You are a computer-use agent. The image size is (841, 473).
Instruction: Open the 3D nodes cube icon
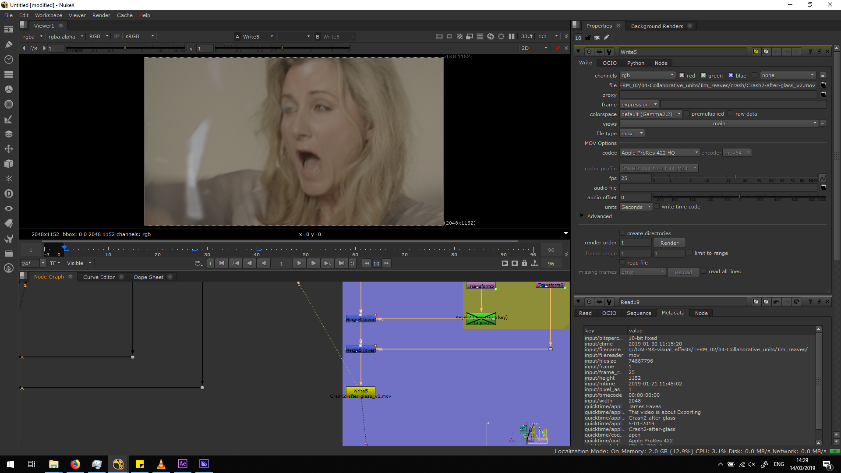click(x=8, y=164)
